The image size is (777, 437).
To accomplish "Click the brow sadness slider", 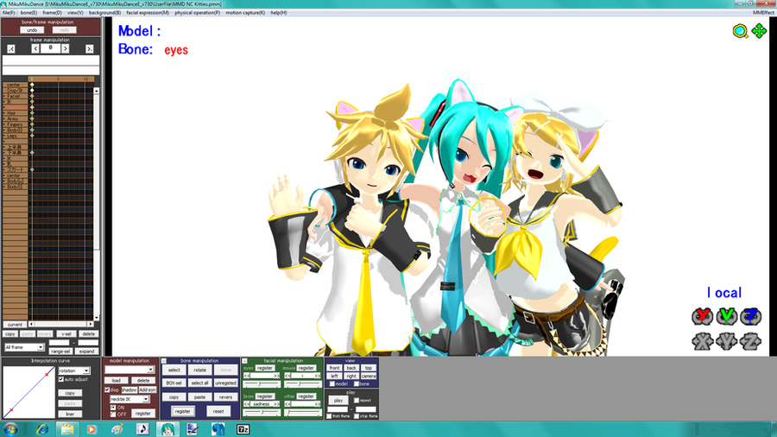I will (262, 412).
